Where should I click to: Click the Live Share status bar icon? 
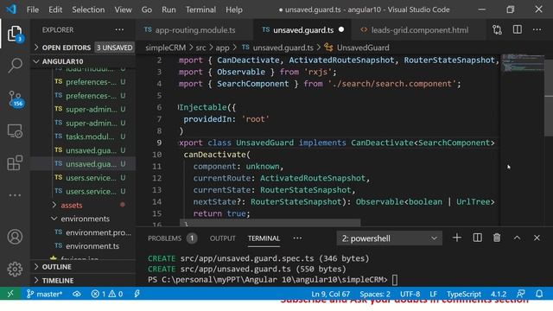(x=137, y=294)
